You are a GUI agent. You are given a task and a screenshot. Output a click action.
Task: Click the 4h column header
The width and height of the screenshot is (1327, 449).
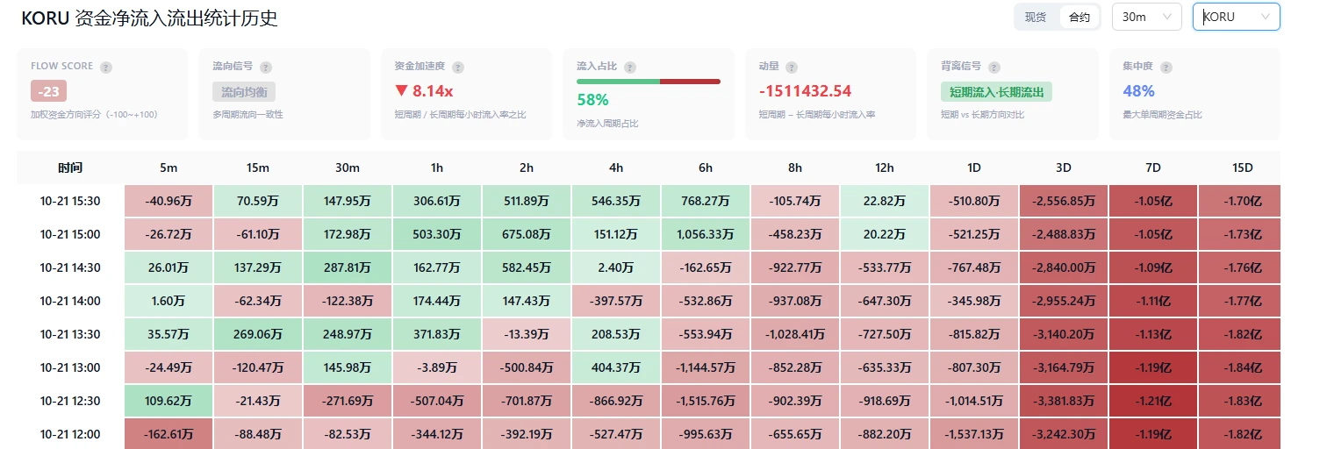616,167
